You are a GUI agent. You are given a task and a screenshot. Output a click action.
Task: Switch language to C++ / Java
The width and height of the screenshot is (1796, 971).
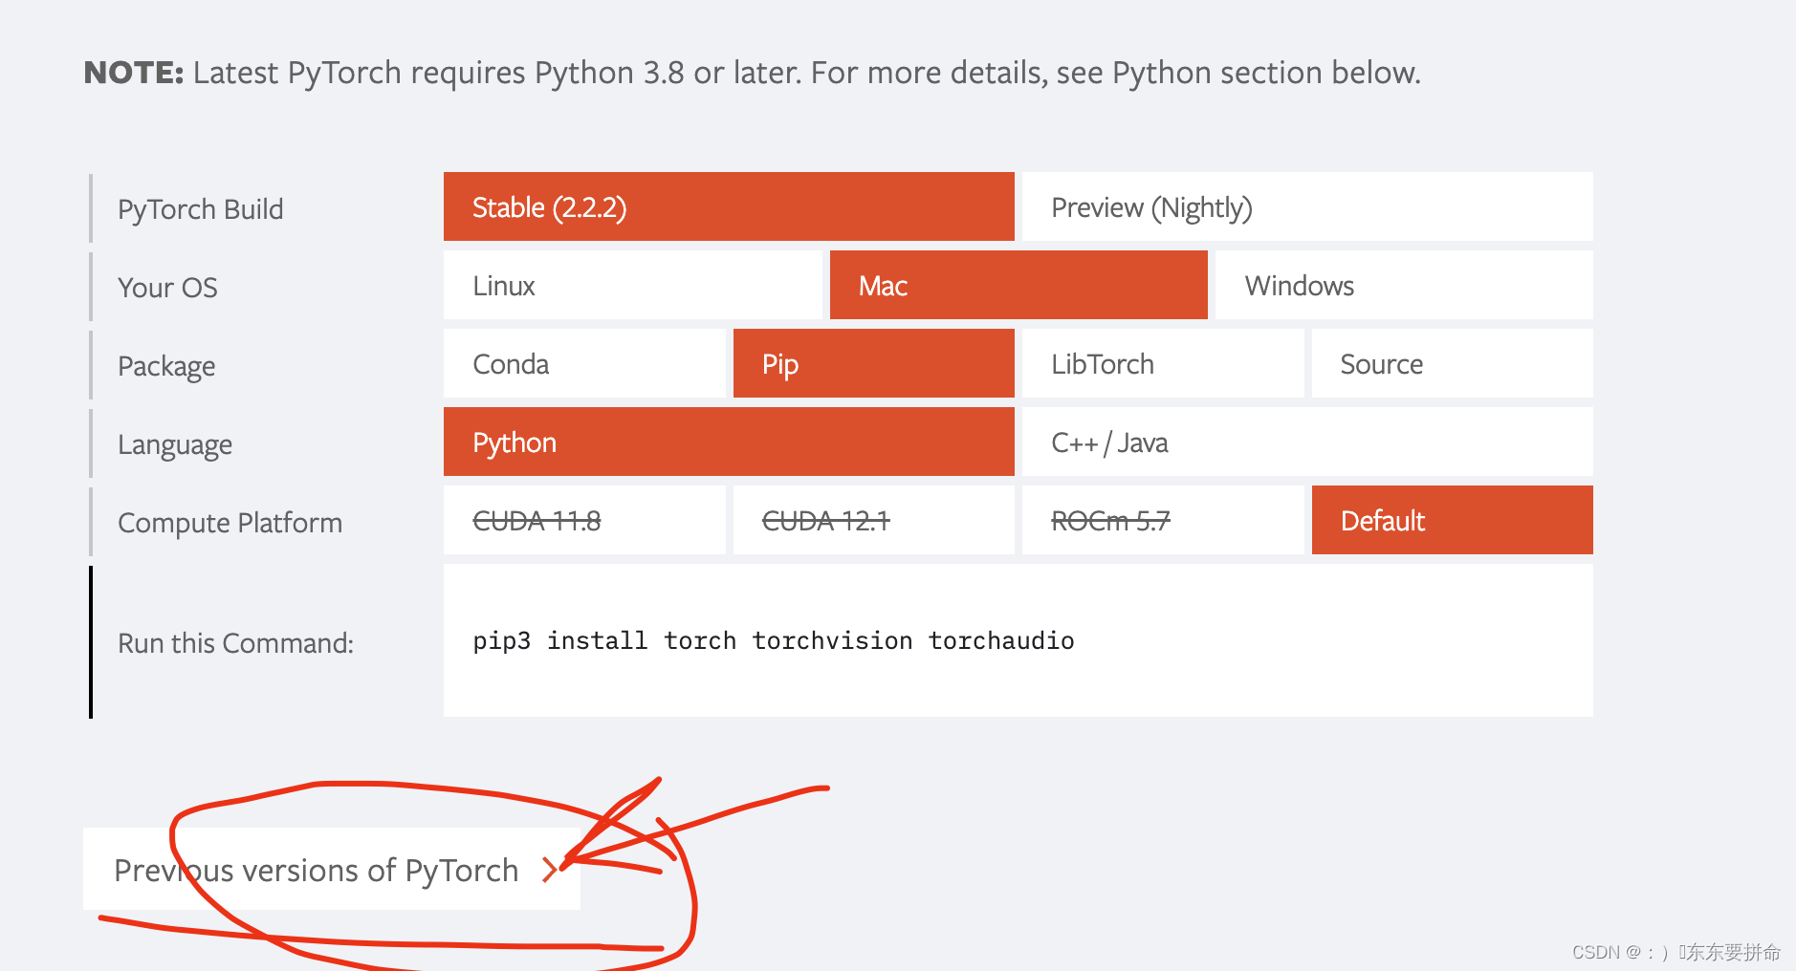[x=1307, y=442]
